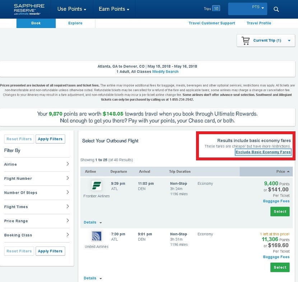Image resolution: width=298 pixels, height=282 pixels.
Task: Expand the Airline filter
Action: 37,164
